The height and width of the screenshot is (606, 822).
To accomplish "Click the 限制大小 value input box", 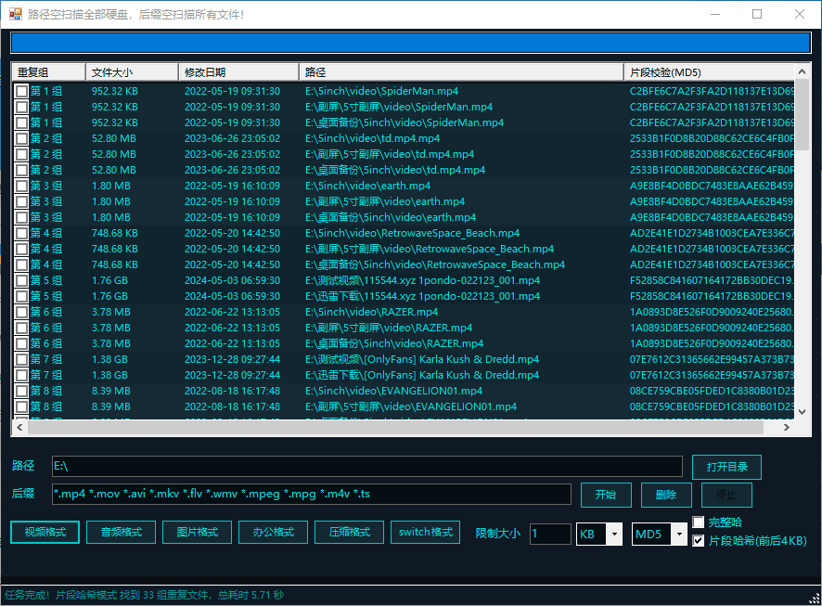I will pos(550,535).
